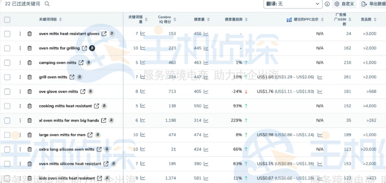
Task: Check the 'camping oven mitts' row
Action: point(7,63)
